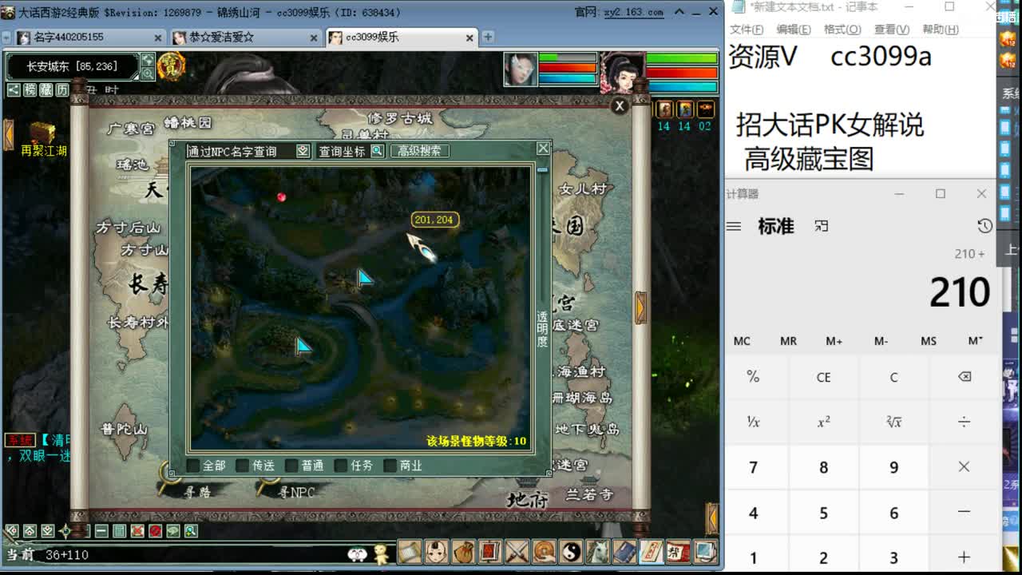This screenshot has width=1022, height=575.
Task: Open Notepad 格式(O) menu
Action: pyautogui.click(x=842, y=30)
